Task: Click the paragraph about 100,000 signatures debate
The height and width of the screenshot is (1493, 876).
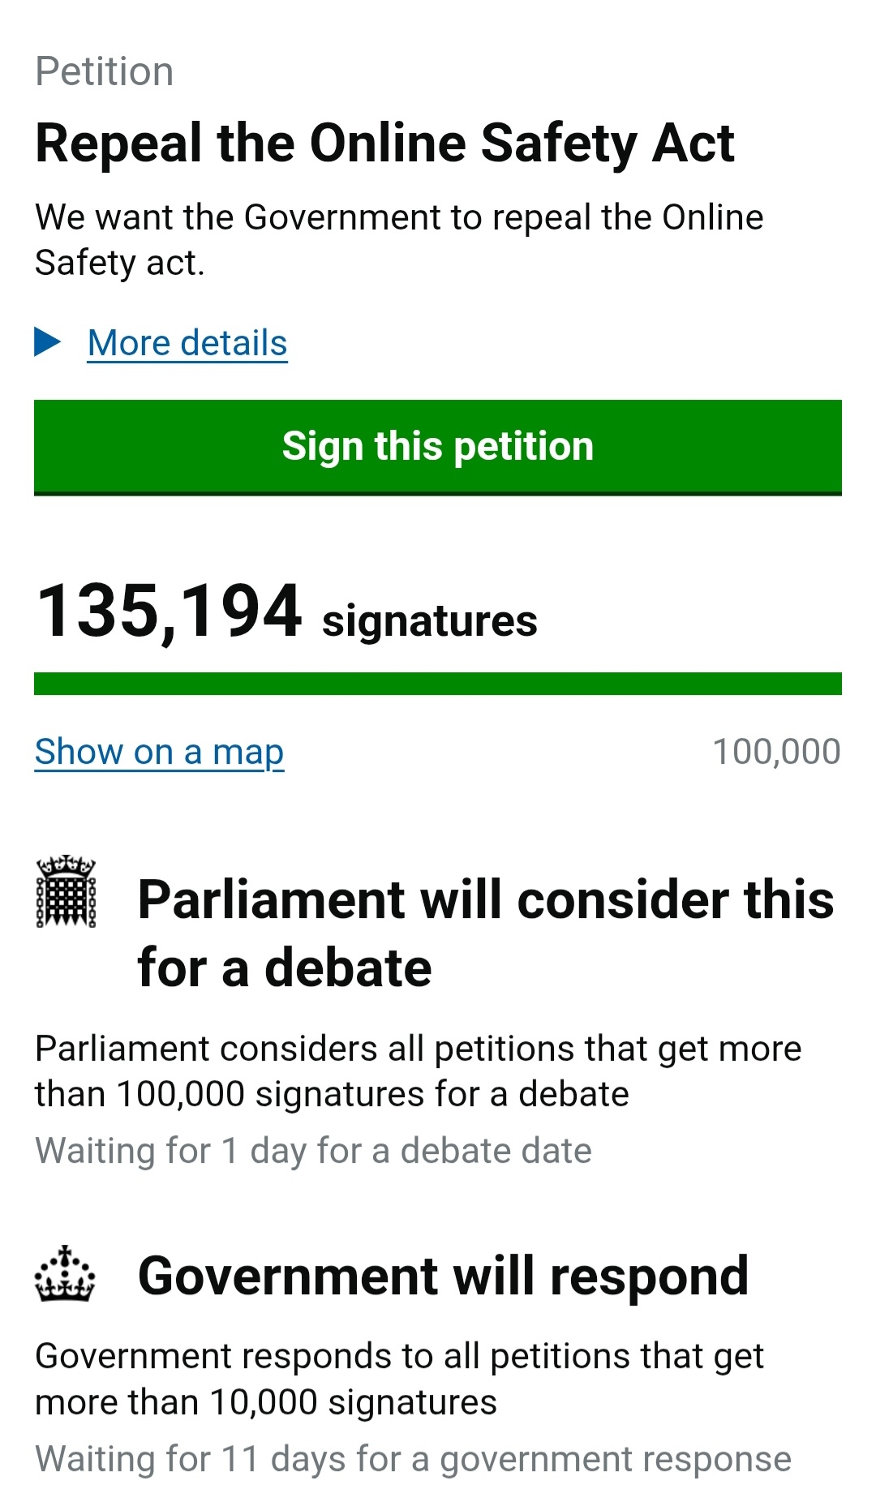Action: click(x=418, y=1071)
